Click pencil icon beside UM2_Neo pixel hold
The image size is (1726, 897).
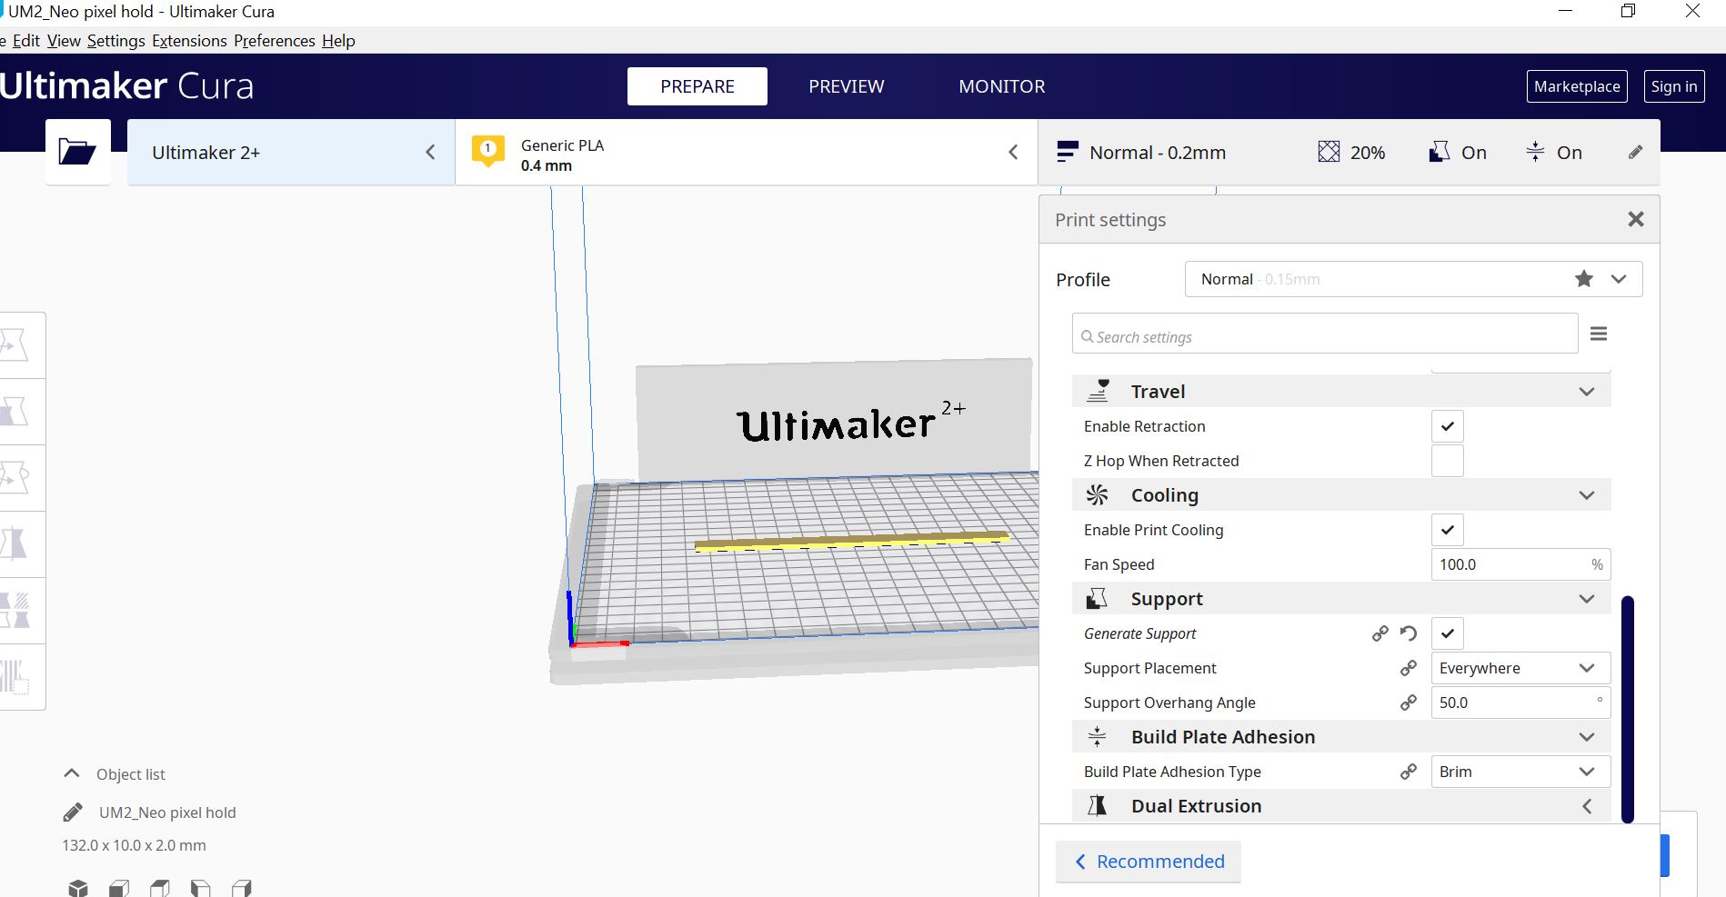(73, 812)
